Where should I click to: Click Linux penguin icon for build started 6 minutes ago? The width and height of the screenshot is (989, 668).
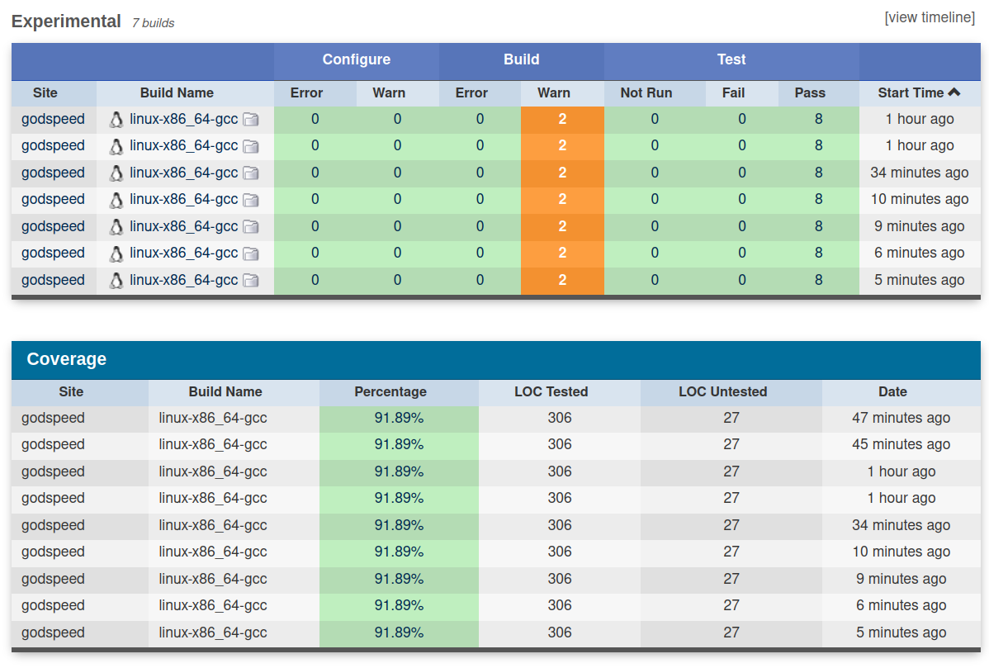[116, 253]
